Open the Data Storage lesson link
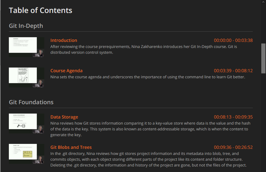The image size is (266, 172). pyautogui.click(x=64, y=117)
